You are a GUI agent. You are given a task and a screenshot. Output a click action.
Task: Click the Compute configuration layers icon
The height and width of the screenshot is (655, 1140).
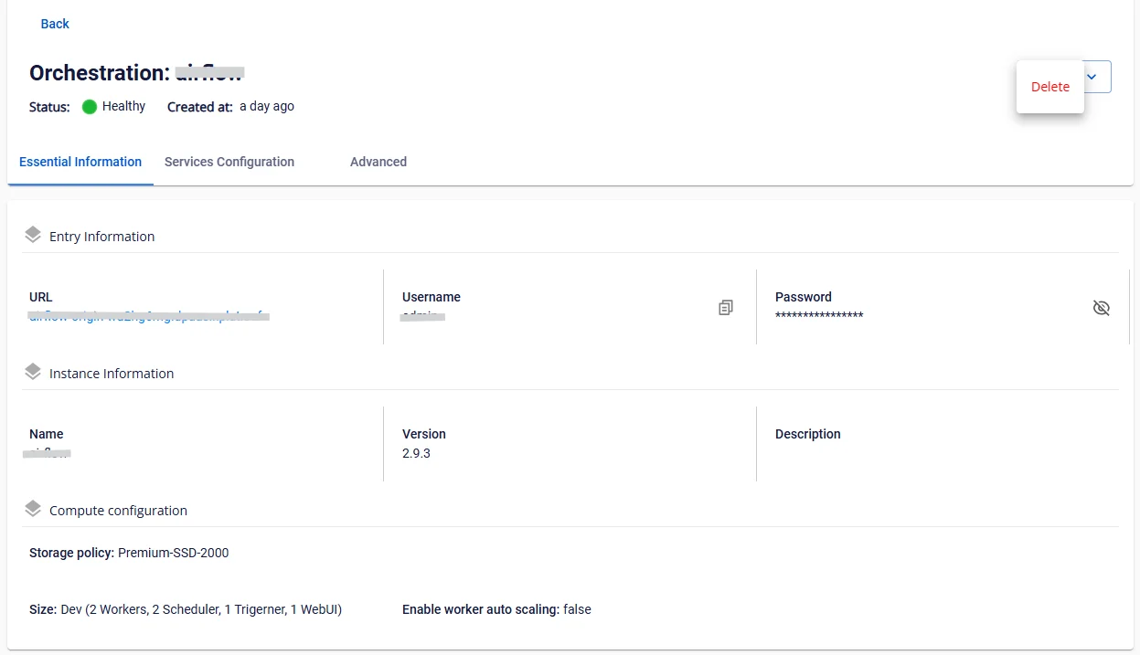pyautogui.click(x=33, y=509)
